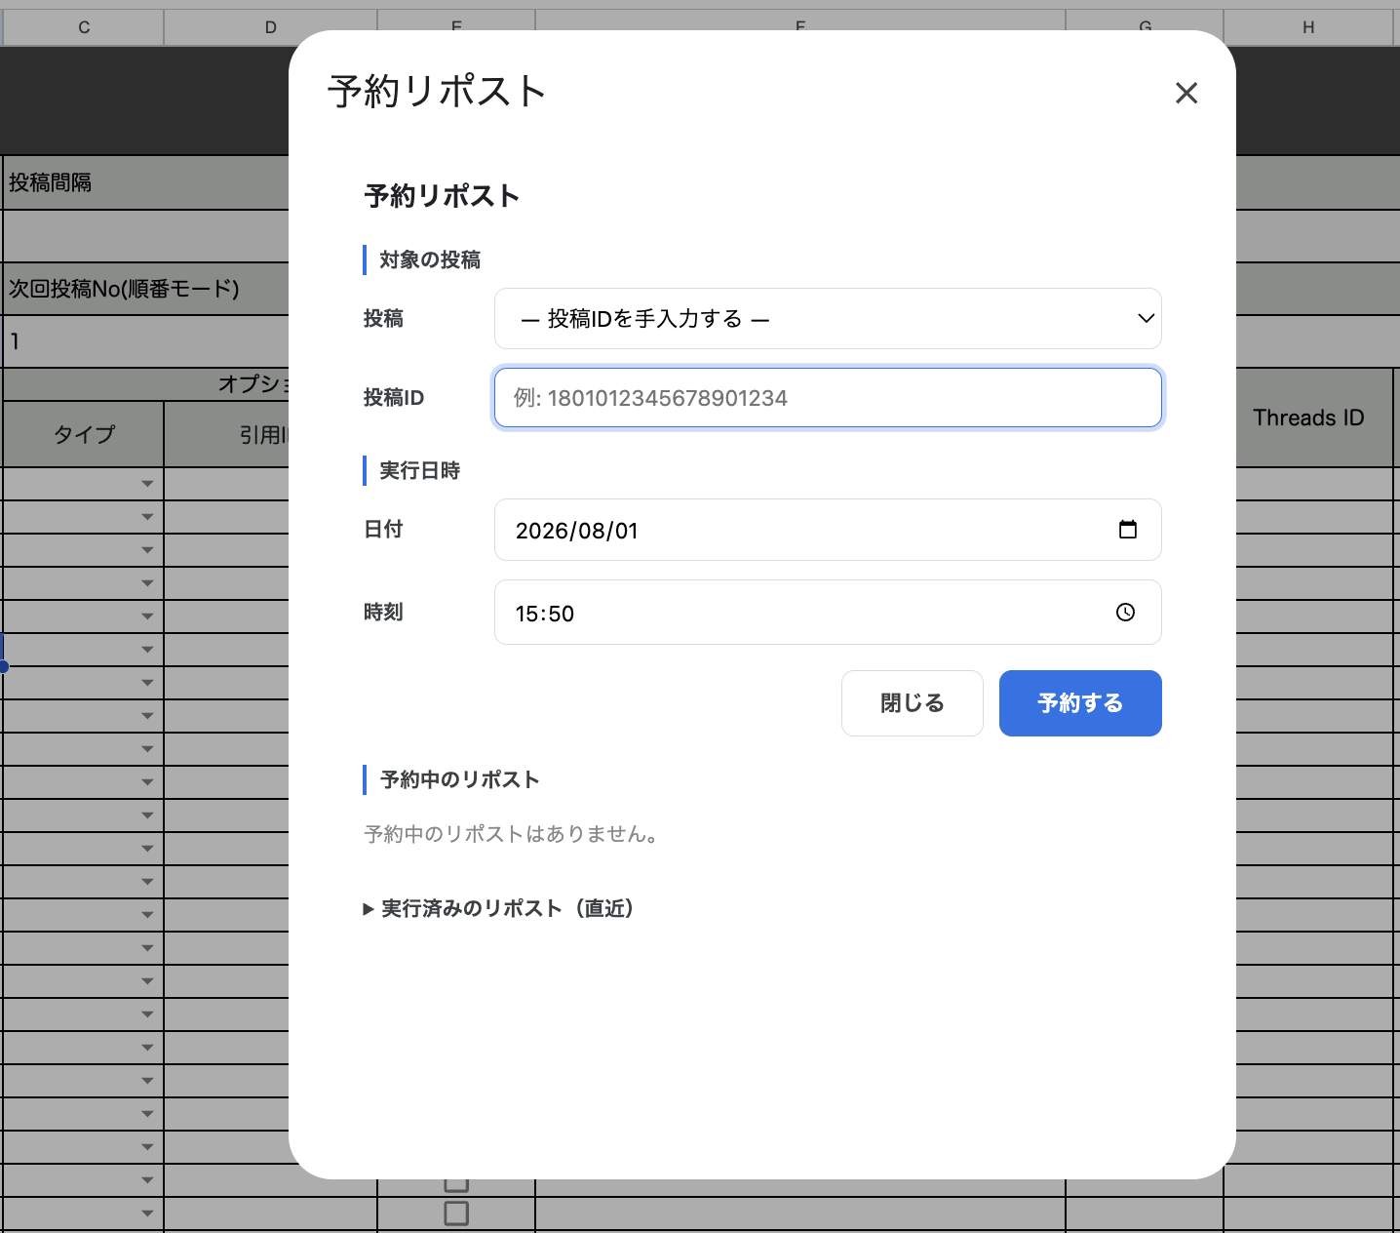This screenshot has width=1400, height=1233.
Task: Click the 実行日時 section heading
Action: [419, 470]
